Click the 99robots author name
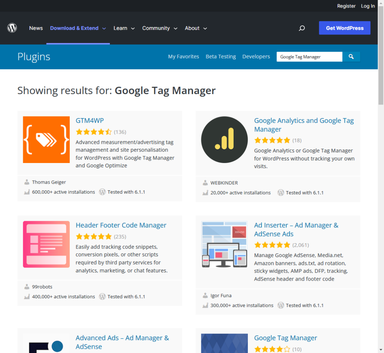 pyautogui.click(x=42, y=287)
